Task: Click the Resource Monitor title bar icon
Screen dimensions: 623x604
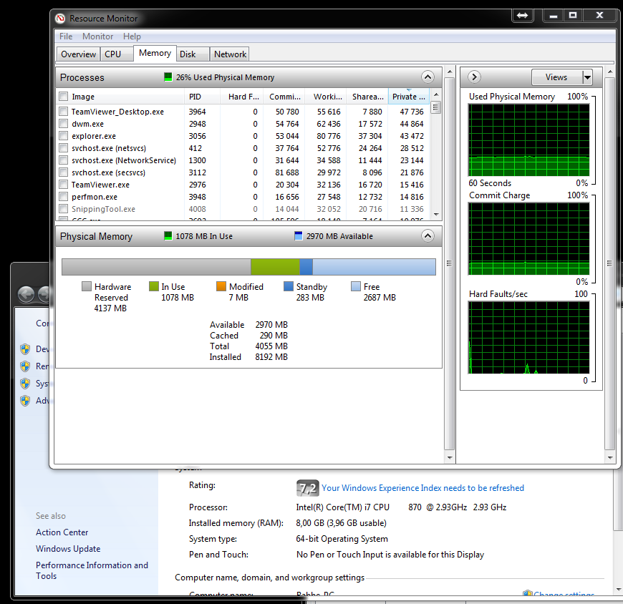Action: point(60,19)
